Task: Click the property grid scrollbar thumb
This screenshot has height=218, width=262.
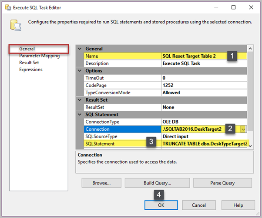Action: coord(250,91)
